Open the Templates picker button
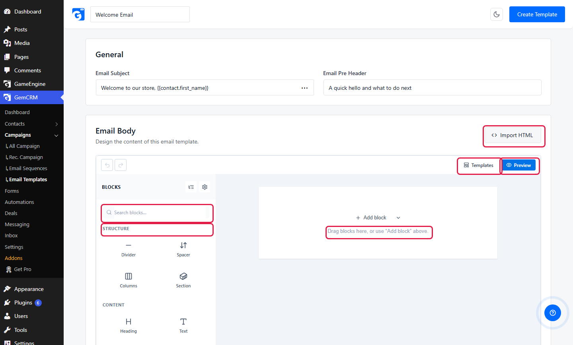 point(479,165)
